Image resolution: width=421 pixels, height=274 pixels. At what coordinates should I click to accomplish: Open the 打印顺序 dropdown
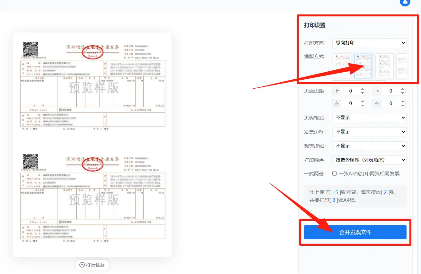click(x=369, y=160)
